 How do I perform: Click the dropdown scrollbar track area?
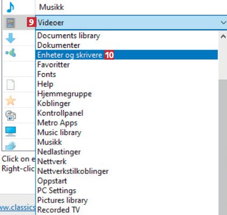coord(223,144)
